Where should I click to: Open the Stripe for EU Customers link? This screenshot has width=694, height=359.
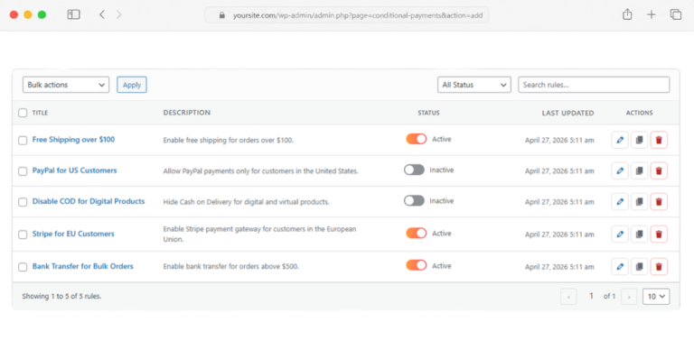coord(73,234)
